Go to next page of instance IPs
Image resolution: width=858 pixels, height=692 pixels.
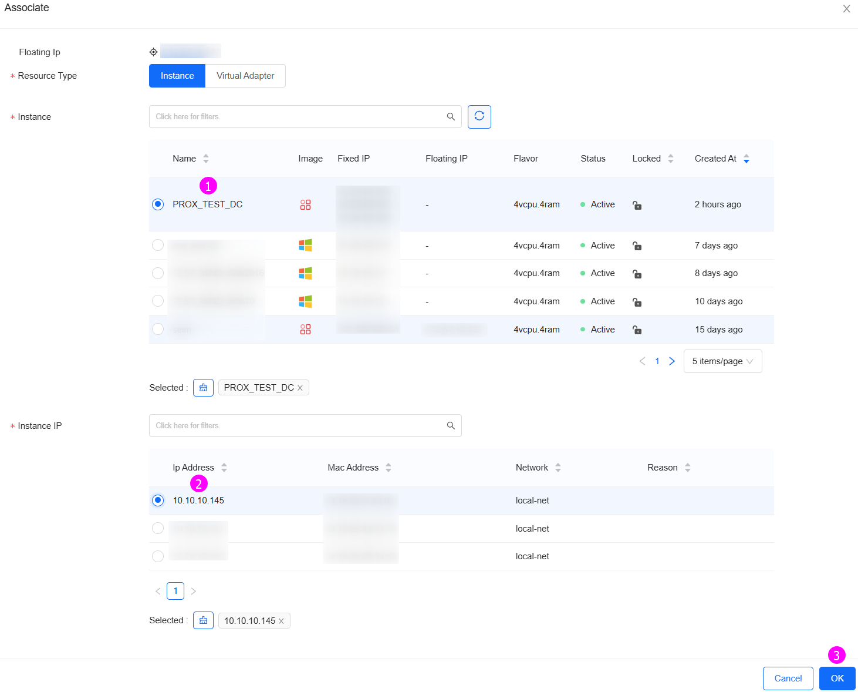click(x=193, y=591)
